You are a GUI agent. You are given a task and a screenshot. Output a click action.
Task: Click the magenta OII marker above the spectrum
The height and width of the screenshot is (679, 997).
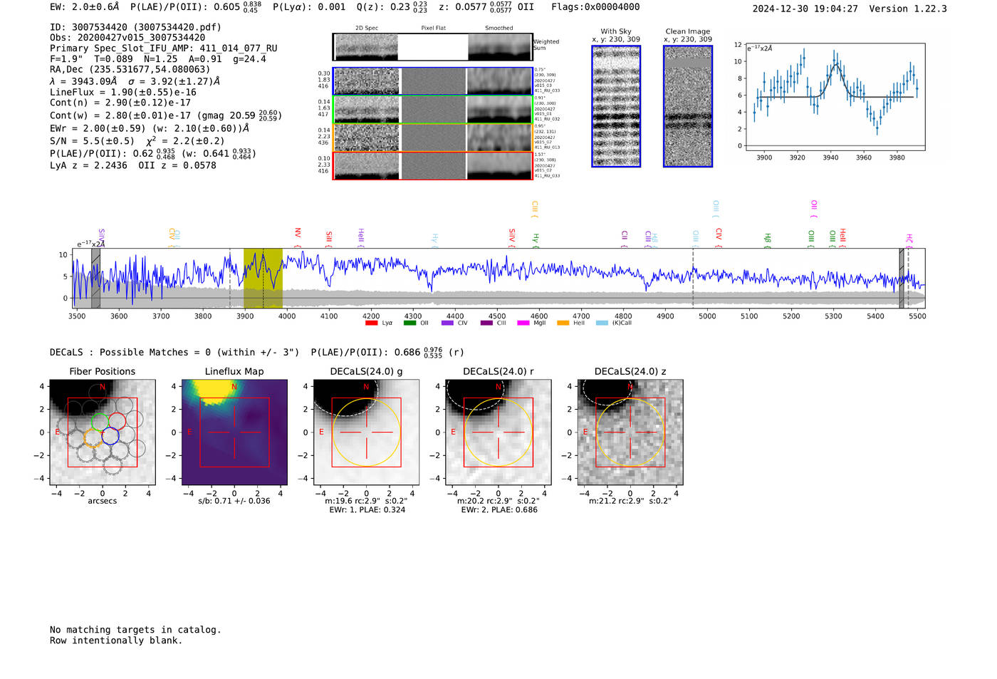814,209
